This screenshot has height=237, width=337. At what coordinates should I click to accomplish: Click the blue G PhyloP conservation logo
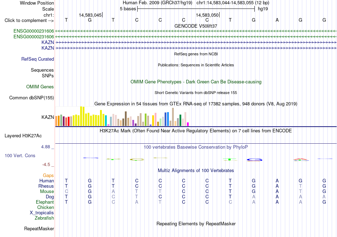point(254,160)
